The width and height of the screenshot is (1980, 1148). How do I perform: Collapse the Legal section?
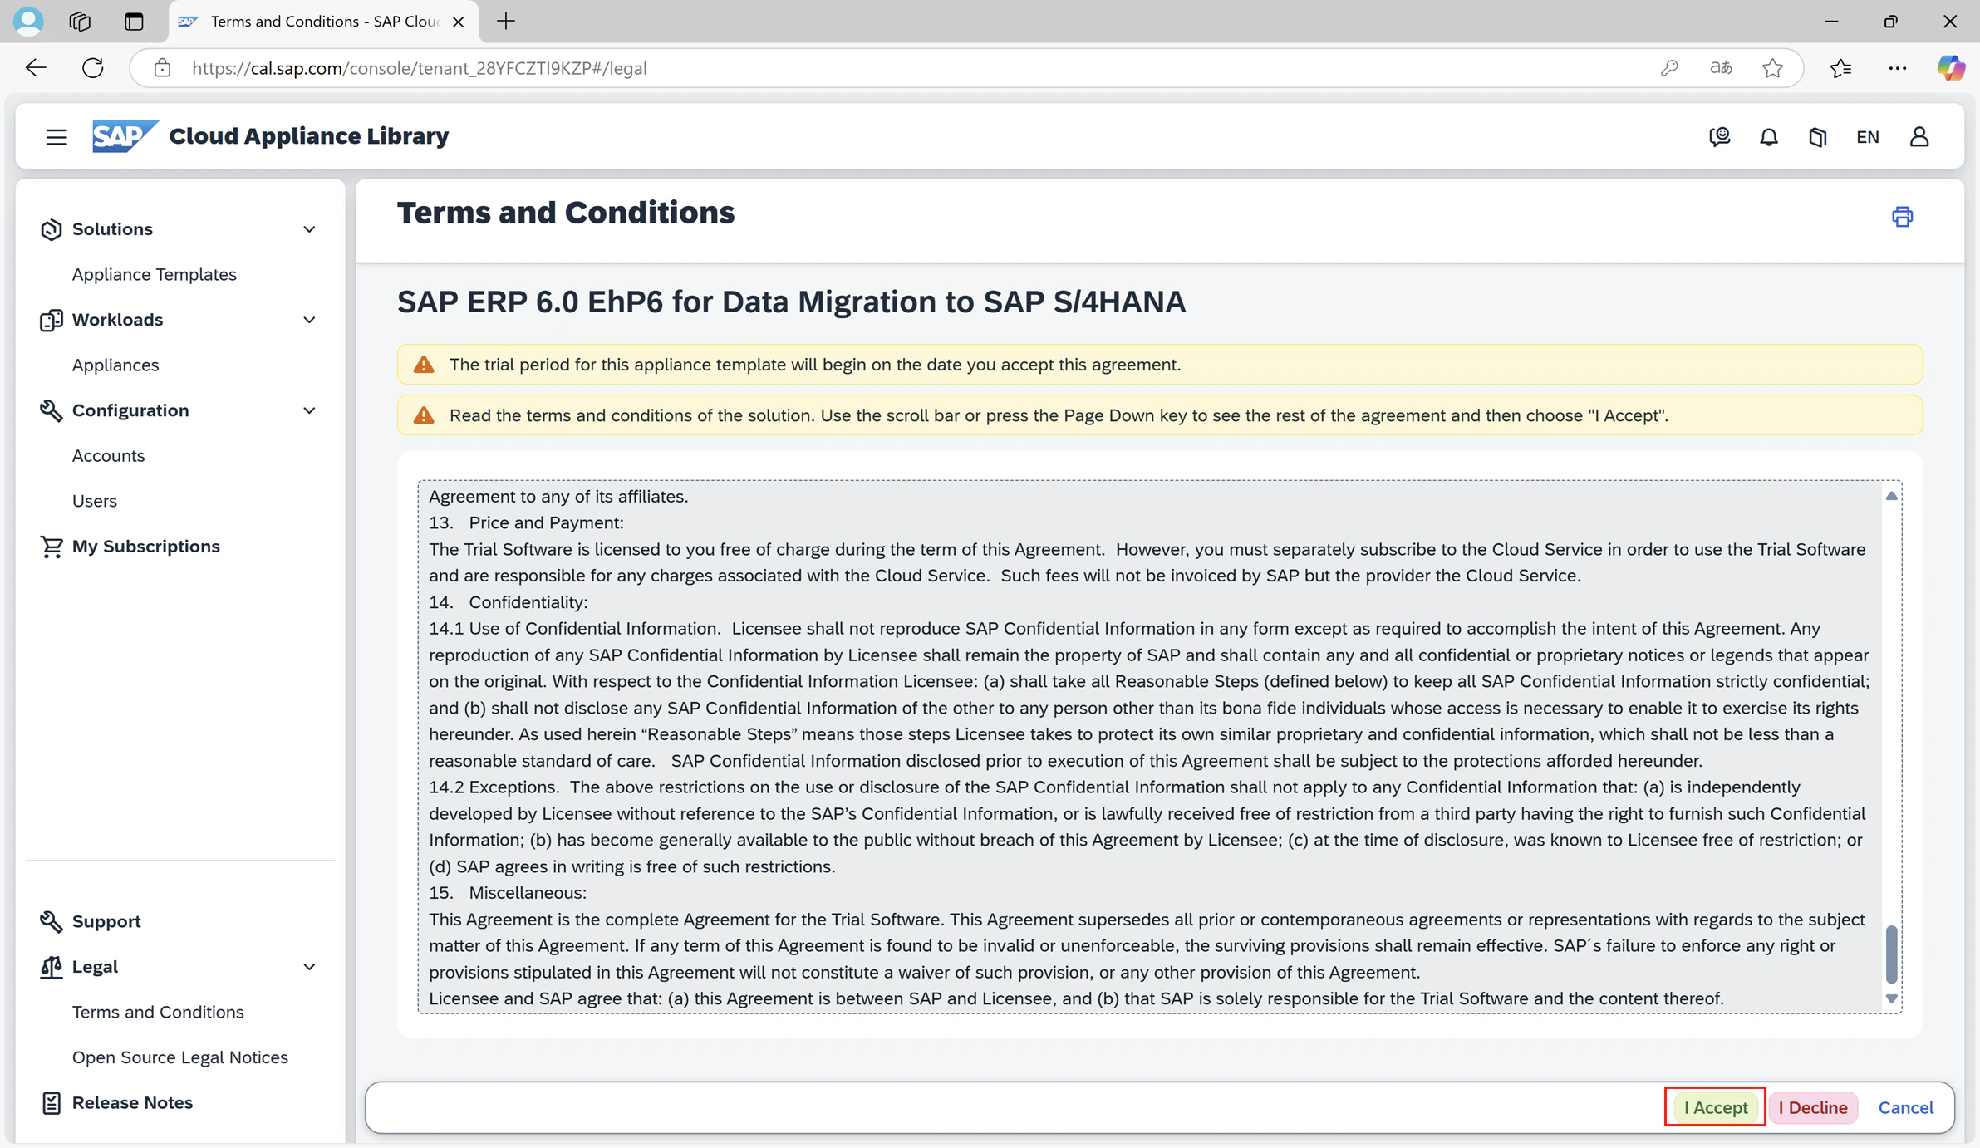(309, 967)
